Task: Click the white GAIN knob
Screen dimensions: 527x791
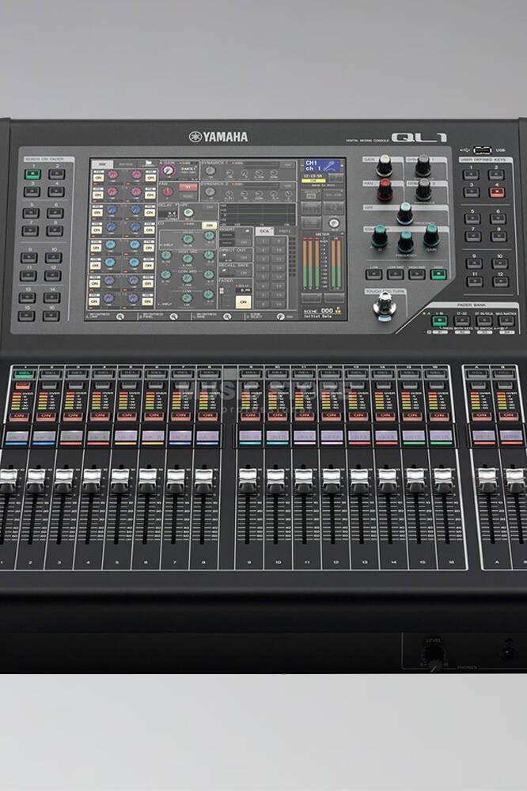Action: 385,165
